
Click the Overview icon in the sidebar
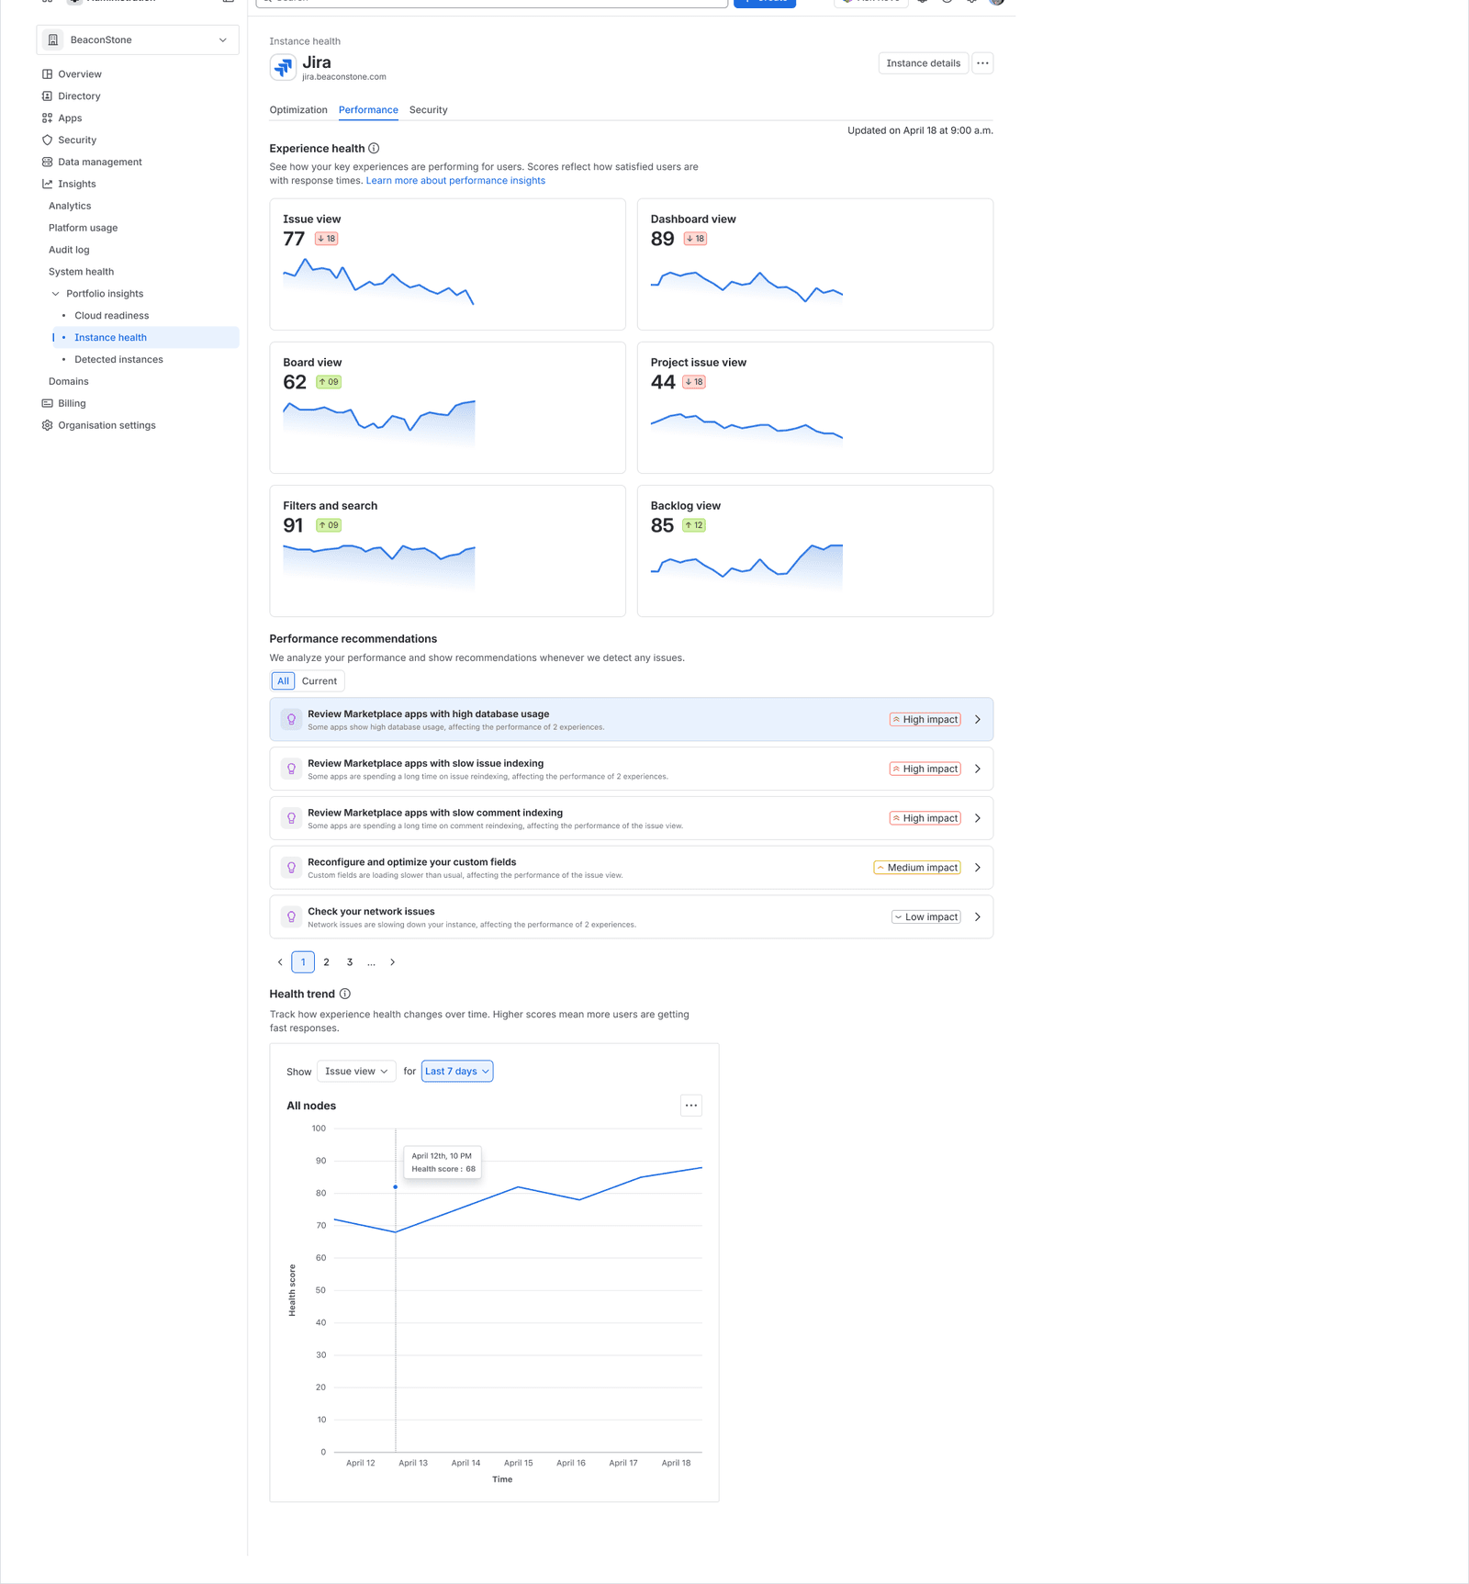tap(47, 74)
